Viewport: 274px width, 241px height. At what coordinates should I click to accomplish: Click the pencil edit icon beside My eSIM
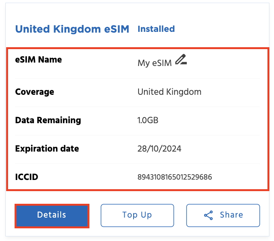point(181,59)
